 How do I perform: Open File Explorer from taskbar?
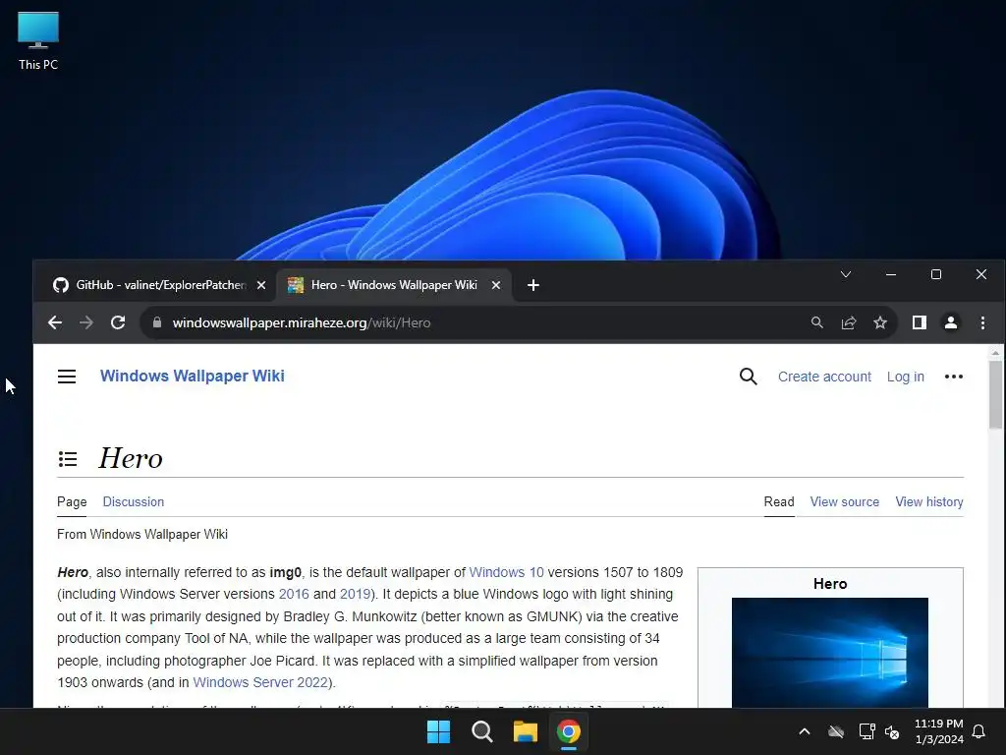coord(526,731)
